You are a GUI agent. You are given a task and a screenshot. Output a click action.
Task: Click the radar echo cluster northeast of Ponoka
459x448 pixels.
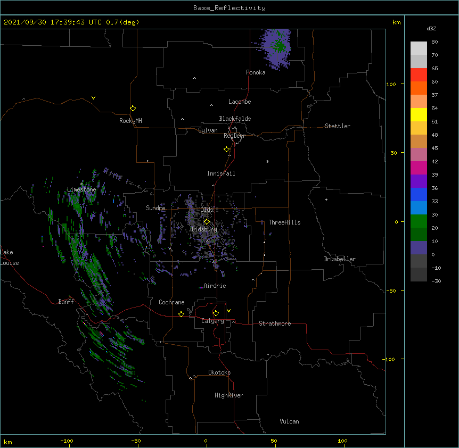276,48
